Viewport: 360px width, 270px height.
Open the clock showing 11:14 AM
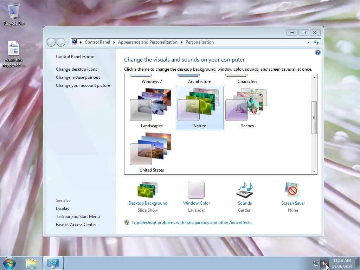click(x=342, y=263)
